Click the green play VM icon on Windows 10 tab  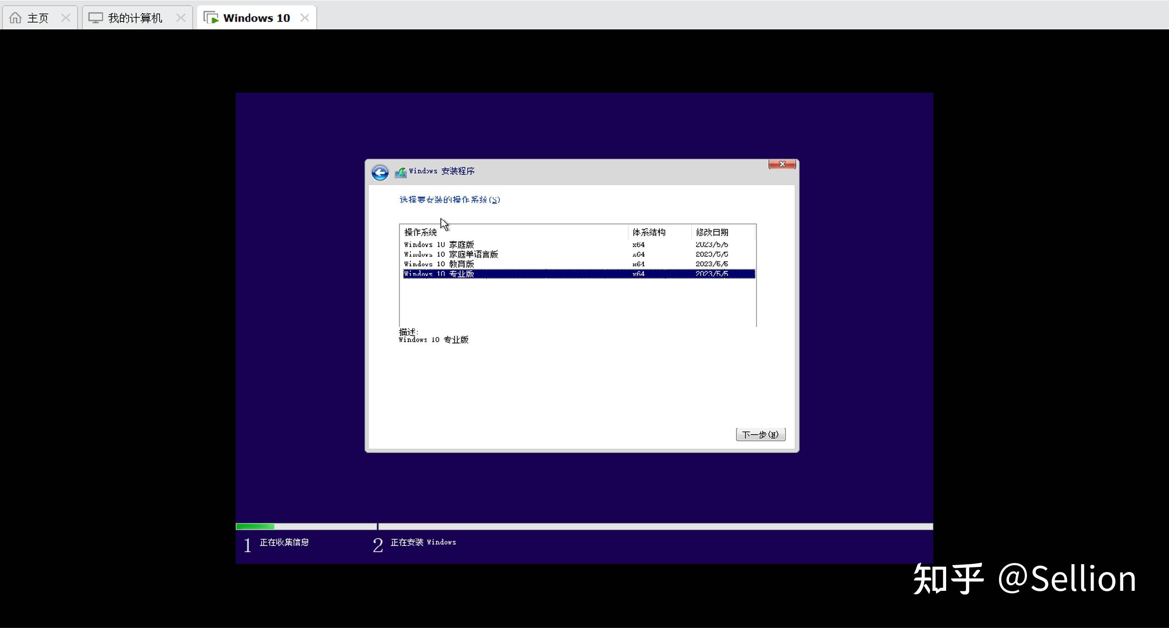tap(211, 17)
